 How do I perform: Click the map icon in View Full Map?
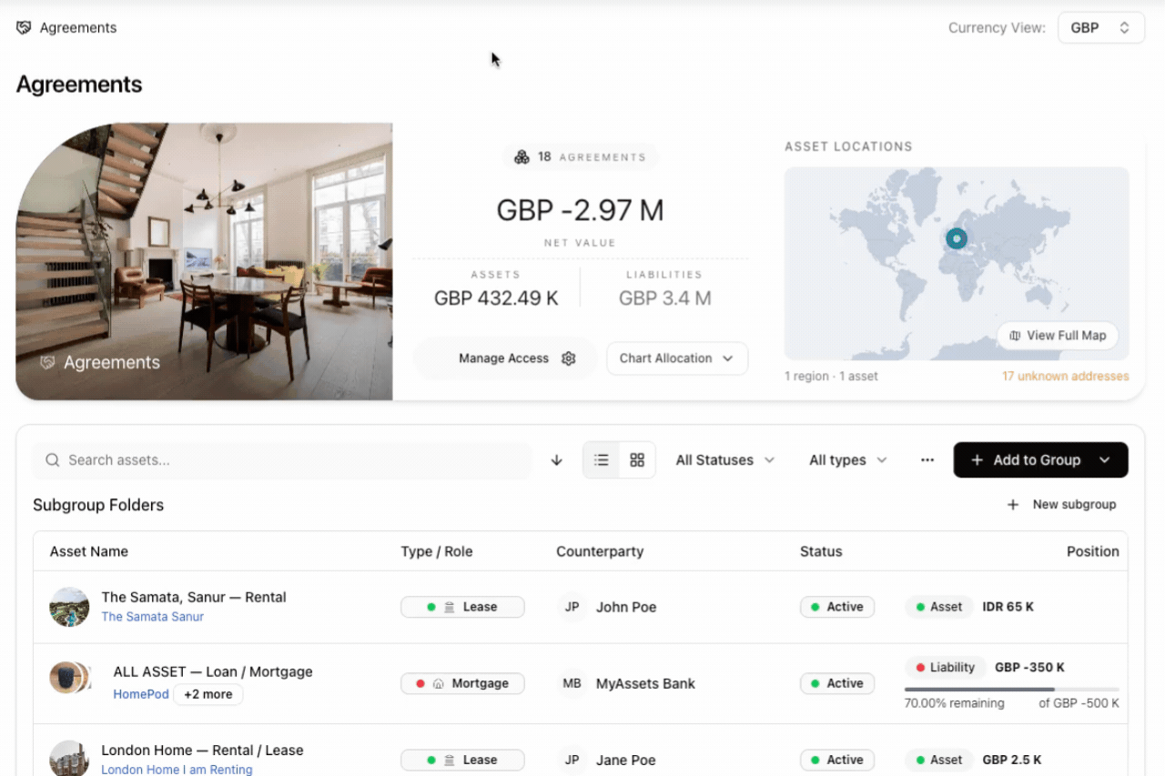1016,336
